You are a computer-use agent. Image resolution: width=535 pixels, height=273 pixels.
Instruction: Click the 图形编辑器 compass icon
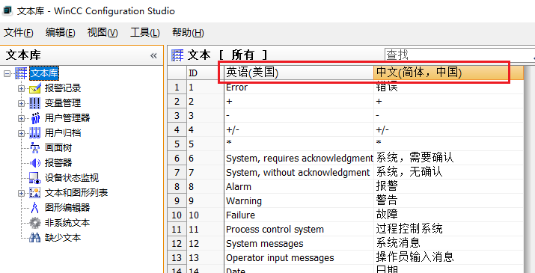pyautogui.click(x=35, y=208)
